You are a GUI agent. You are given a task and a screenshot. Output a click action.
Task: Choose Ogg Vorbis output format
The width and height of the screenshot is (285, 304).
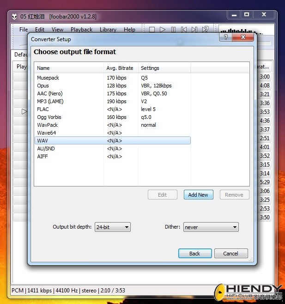click(49, 117)
